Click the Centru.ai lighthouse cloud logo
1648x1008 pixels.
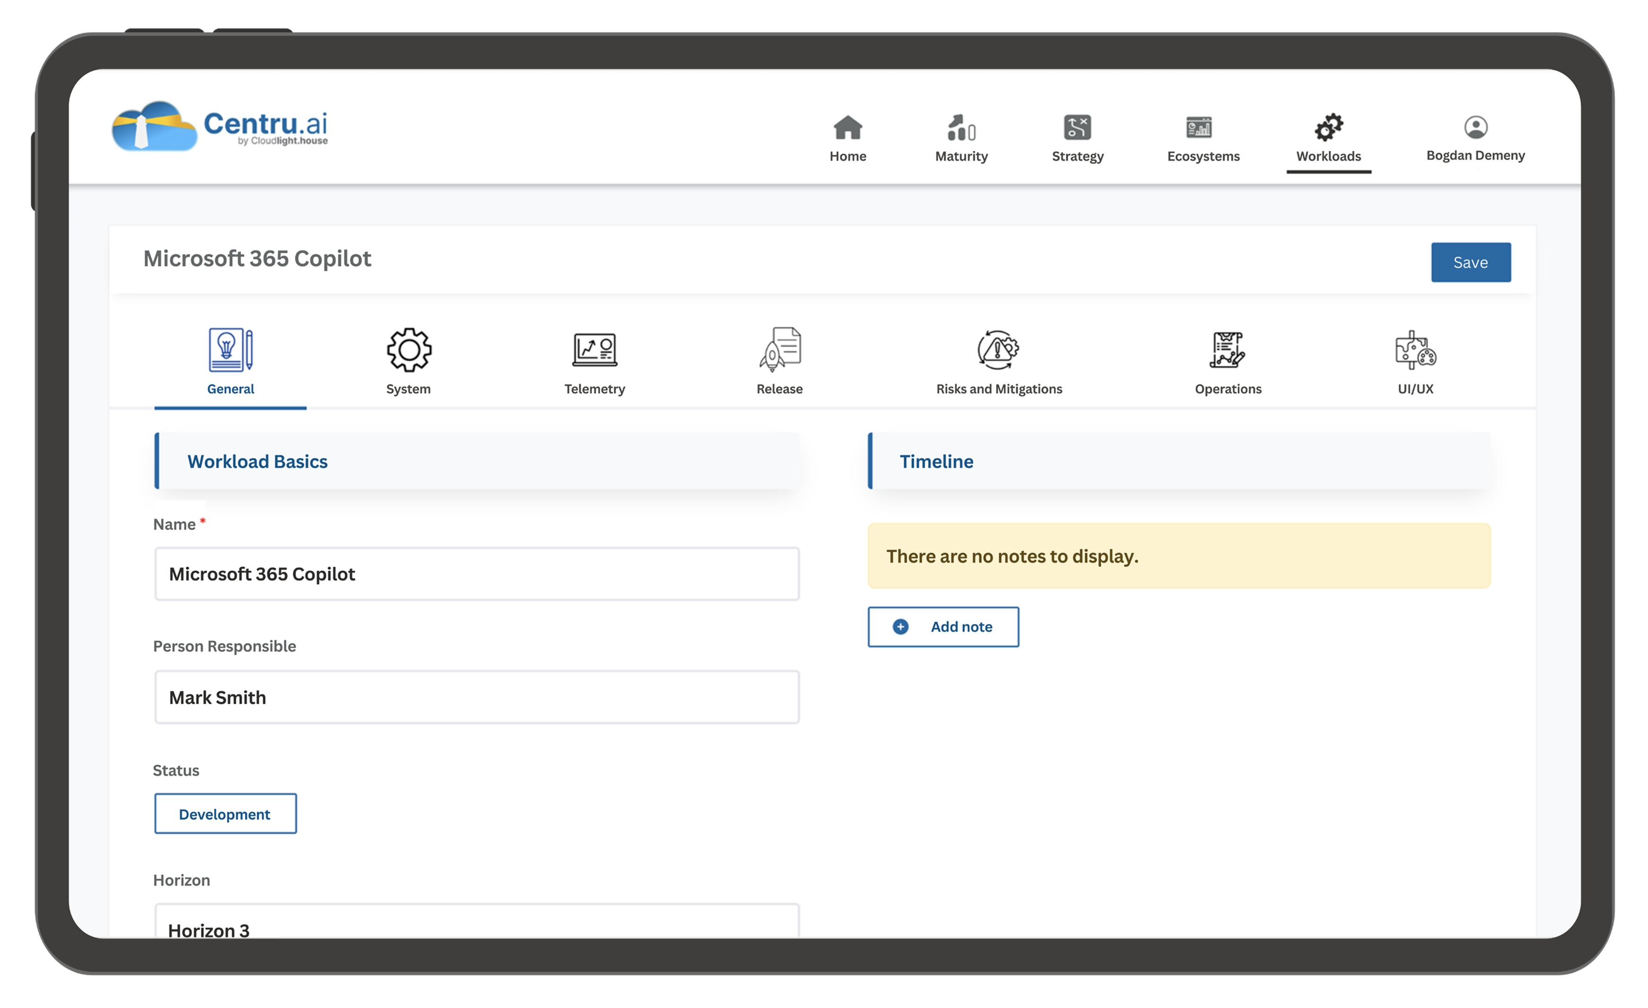154,126
